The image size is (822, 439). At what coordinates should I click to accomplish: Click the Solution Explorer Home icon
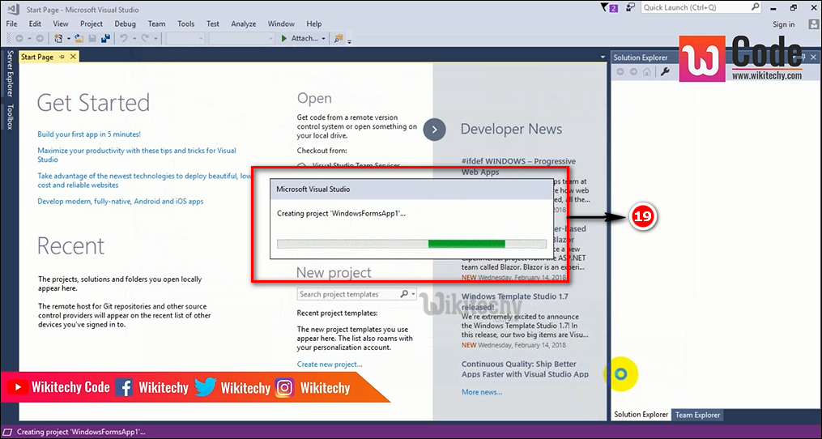(x=646, y=71)
